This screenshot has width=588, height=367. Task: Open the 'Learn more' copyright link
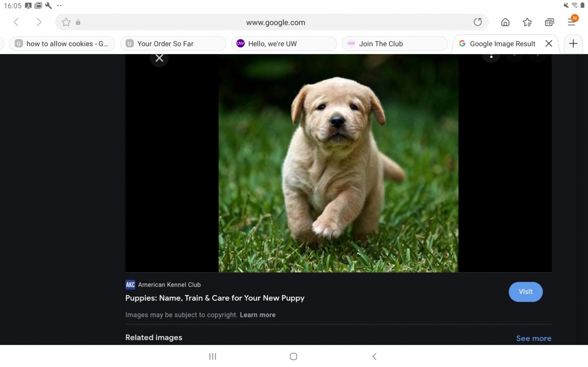click(257, 315)
